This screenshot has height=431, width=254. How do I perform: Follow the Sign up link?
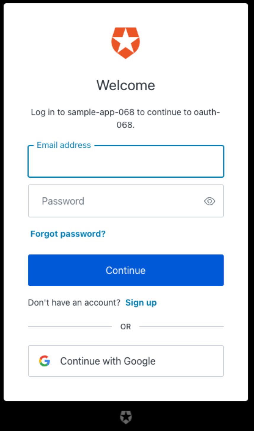point(141,303)
